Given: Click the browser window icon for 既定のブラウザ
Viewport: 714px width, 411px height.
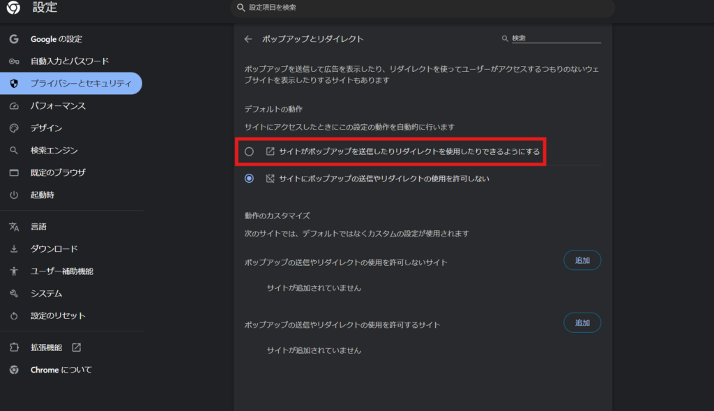Looking at the screenshot, I should click(14, 172).
